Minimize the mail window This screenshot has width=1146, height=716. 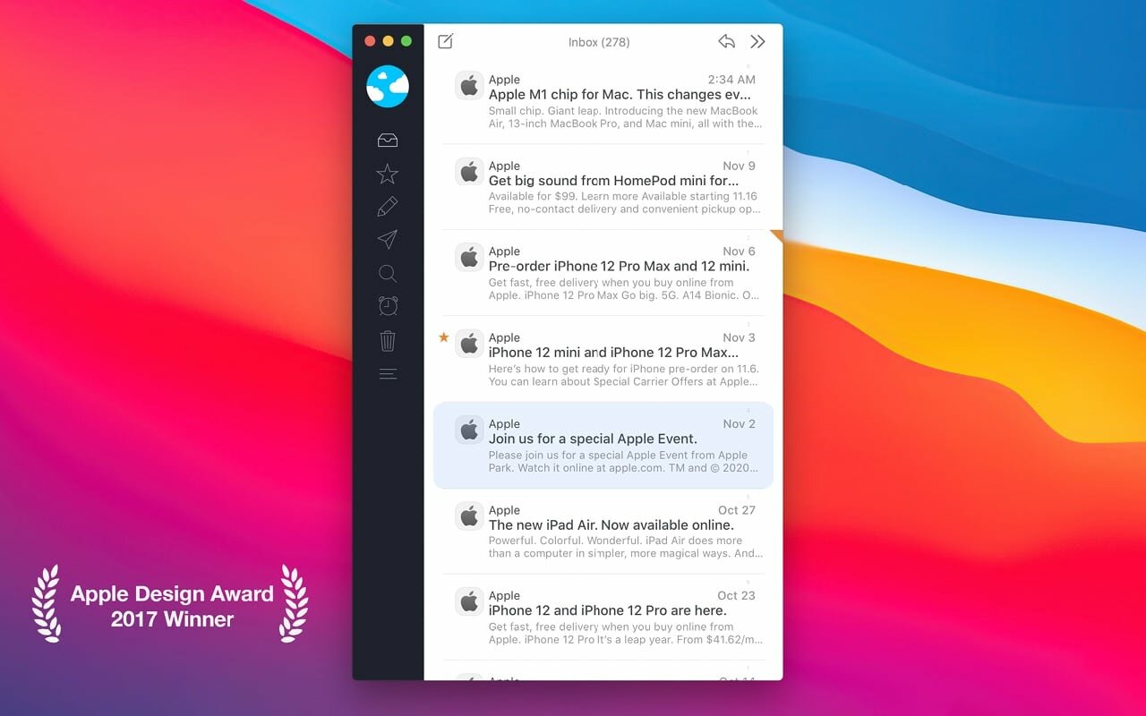388,41
